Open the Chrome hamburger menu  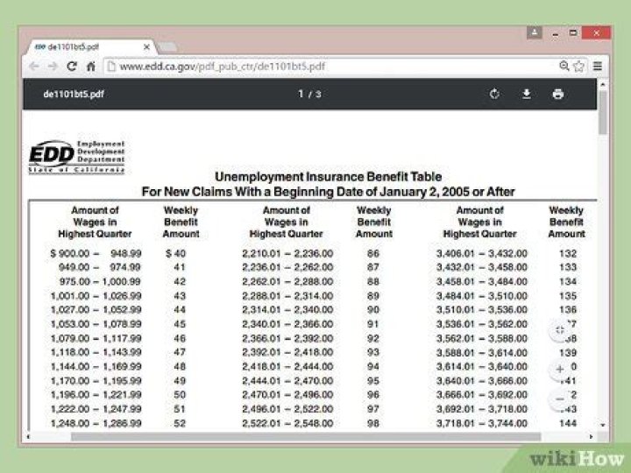598,66
